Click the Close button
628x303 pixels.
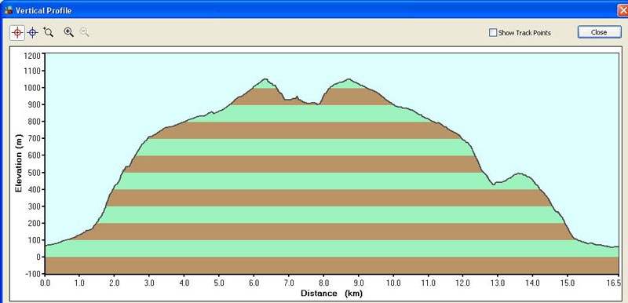coord(599,32)
